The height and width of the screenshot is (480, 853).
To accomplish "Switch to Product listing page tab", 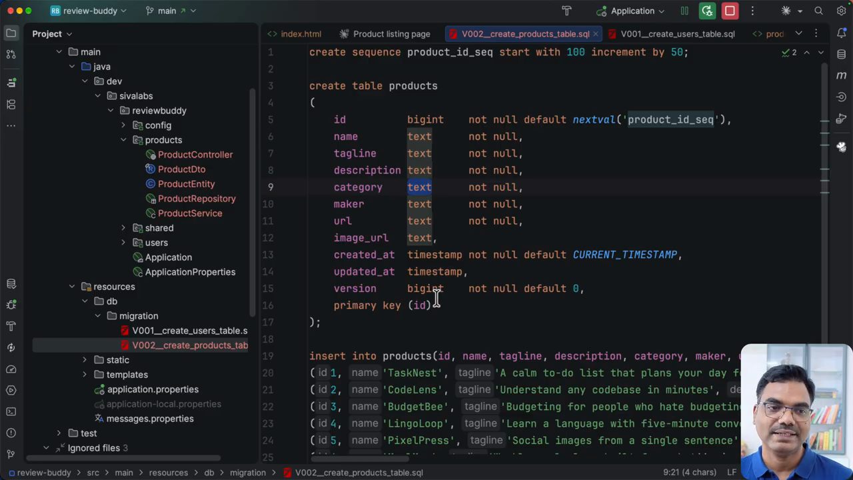I will coord(385,33).
